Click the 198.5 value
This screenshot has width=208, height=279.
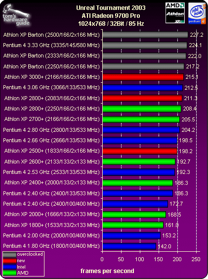pos(186,140)
